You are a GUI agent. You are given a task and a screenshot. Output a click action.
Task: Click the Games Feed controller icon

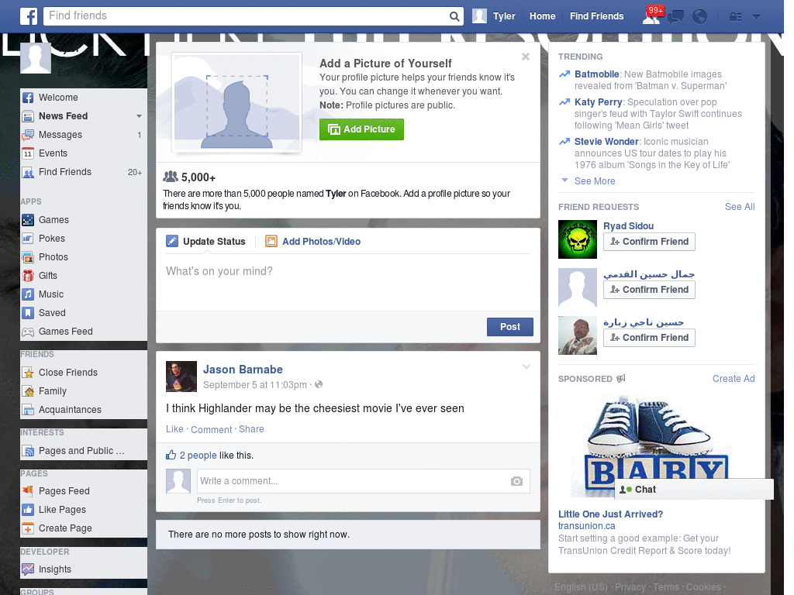[28, 332]
